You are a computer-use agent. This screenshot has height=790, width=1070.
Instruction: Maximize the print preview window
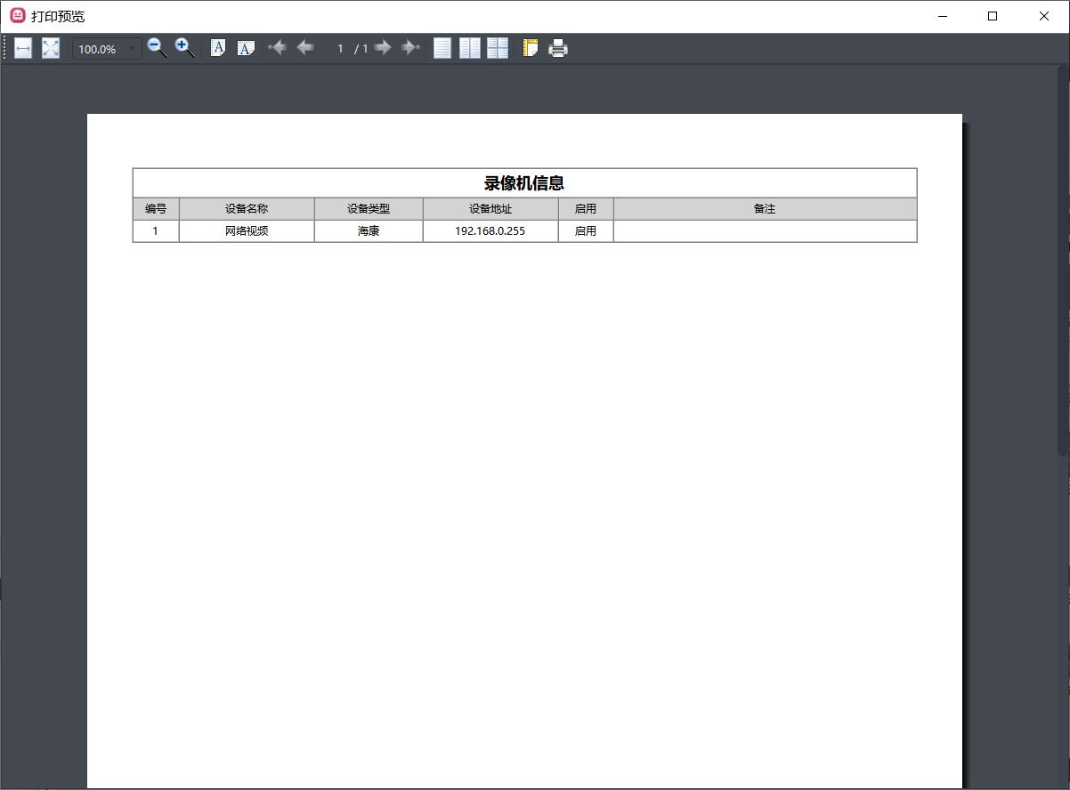[993, 16]
